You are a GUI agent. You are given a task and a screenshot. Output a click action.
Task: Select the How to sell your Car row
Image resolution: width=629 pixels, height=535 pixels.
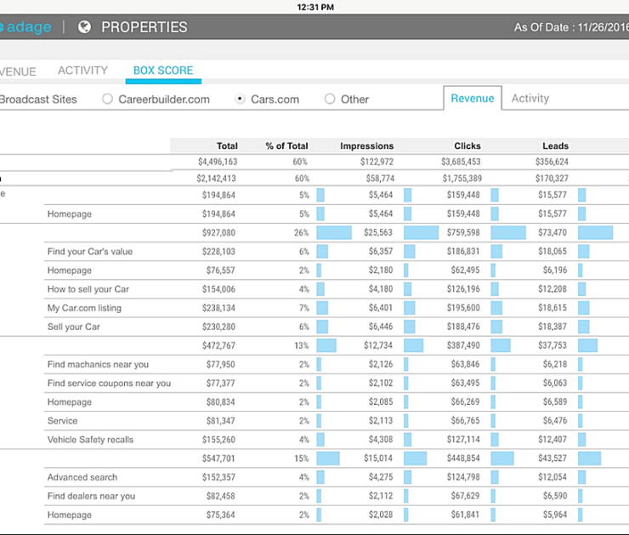tap(336, 289)
